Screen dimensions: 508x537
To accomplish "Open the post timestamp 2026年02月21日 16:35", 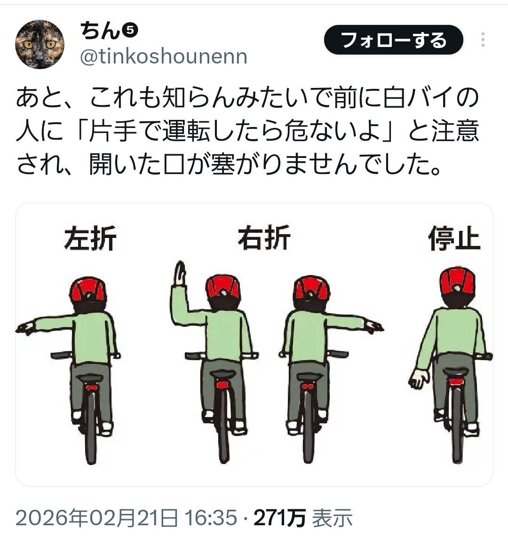I will pos(126,517).
